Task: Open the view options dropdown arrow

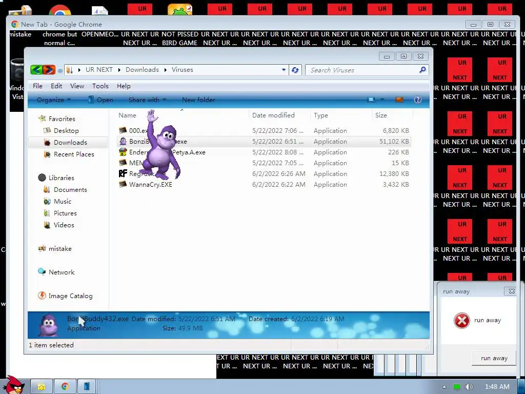Action: pyautogui.click(x=382, y=100)
